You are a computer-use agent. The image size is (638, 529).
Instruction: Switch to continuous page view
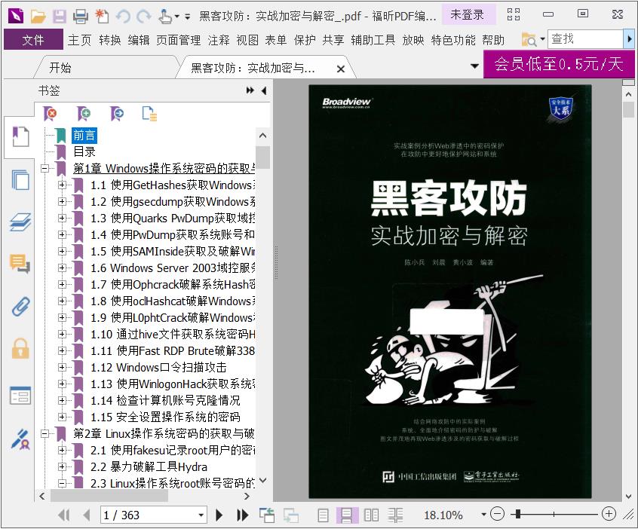tap(347, 515)
